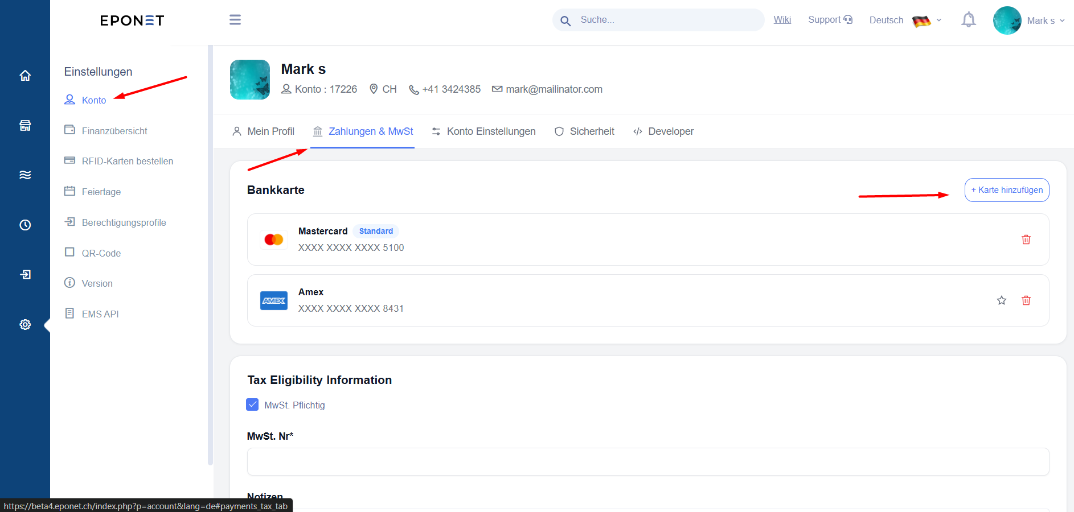The width and height of the screenshot is (1074, 512).
Task: Click the clock history sidebar icon
Action: tap(25, 225)
